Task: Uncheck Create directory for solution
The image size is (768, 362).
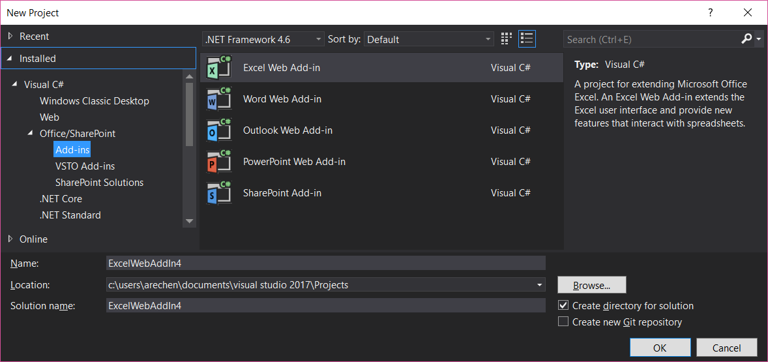Action: [x=563, y=305]
